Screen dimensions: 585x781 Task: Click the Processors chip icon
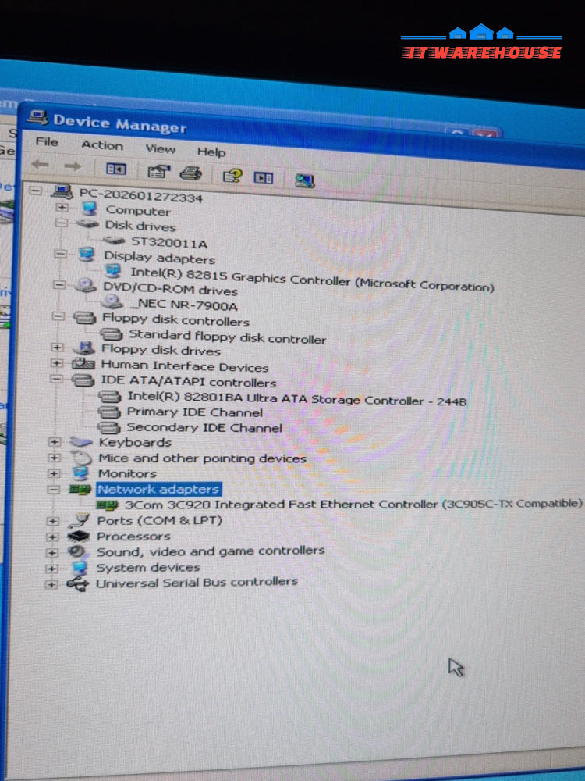[78, 537]
